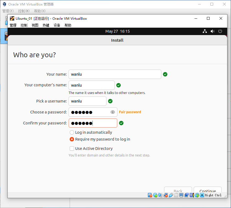Open 管理(F) menu in VirtualBox Manager
231x208 pixels.
[x=8, y=11]
